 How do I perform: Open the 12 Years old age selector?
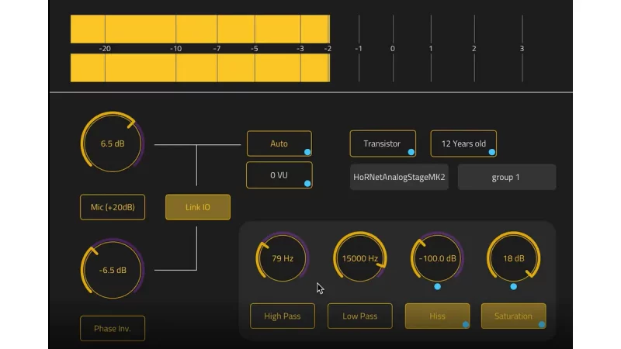pyautogui.click(x=463, y=143)
